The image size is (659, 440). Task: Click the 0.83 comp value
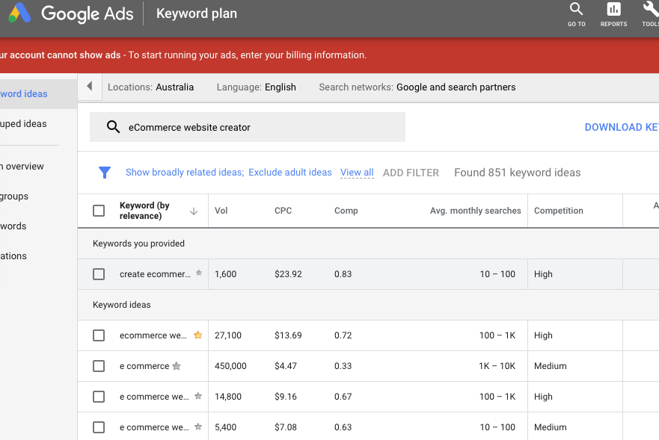tap(343, 274)
